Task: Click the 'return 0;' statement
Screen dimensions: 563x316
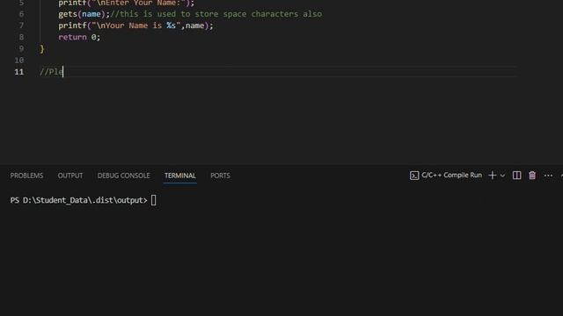Action: (79, 37)
